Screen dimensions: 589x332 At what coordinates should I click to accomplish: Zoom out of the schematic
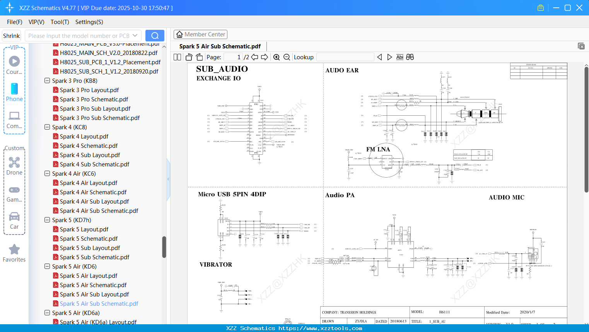point(286,57)
